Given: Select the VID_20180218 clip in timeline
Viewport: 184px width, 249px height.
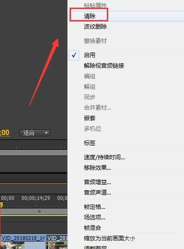Looking at the screenshot, I should click(23, 242).
